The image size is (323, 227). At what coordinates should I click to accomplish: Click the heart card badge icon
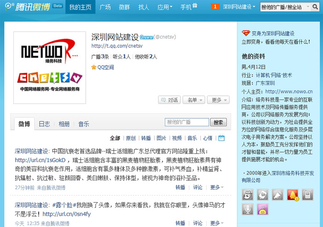pos(263,194)
